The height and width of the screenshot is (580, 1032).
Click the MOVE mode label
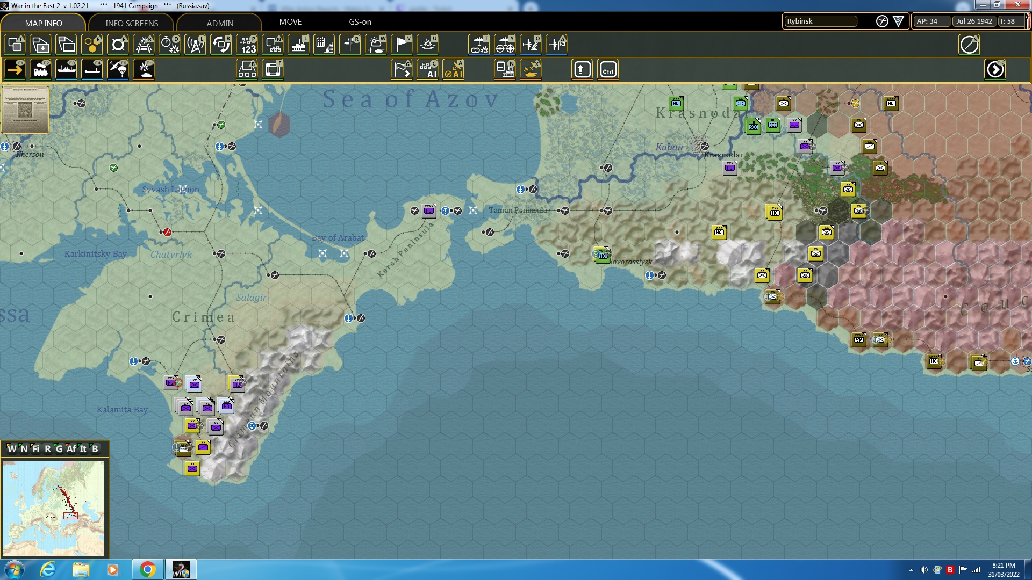(x=290, y=22)
